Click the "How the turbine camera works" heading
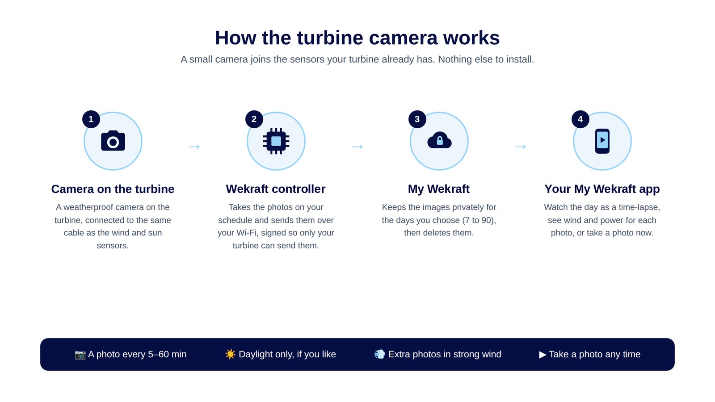The height and width of the screenshot is (402, 715). tap(357, 38)
